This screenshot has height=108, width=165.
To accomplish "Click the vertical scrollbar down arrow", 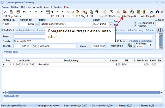I will 161,47.
